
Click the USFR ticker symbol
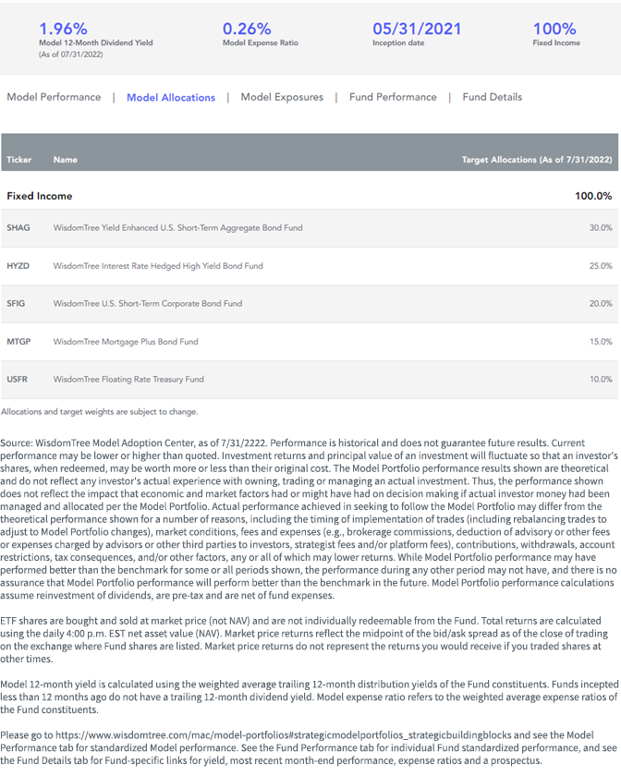point(17,379)
